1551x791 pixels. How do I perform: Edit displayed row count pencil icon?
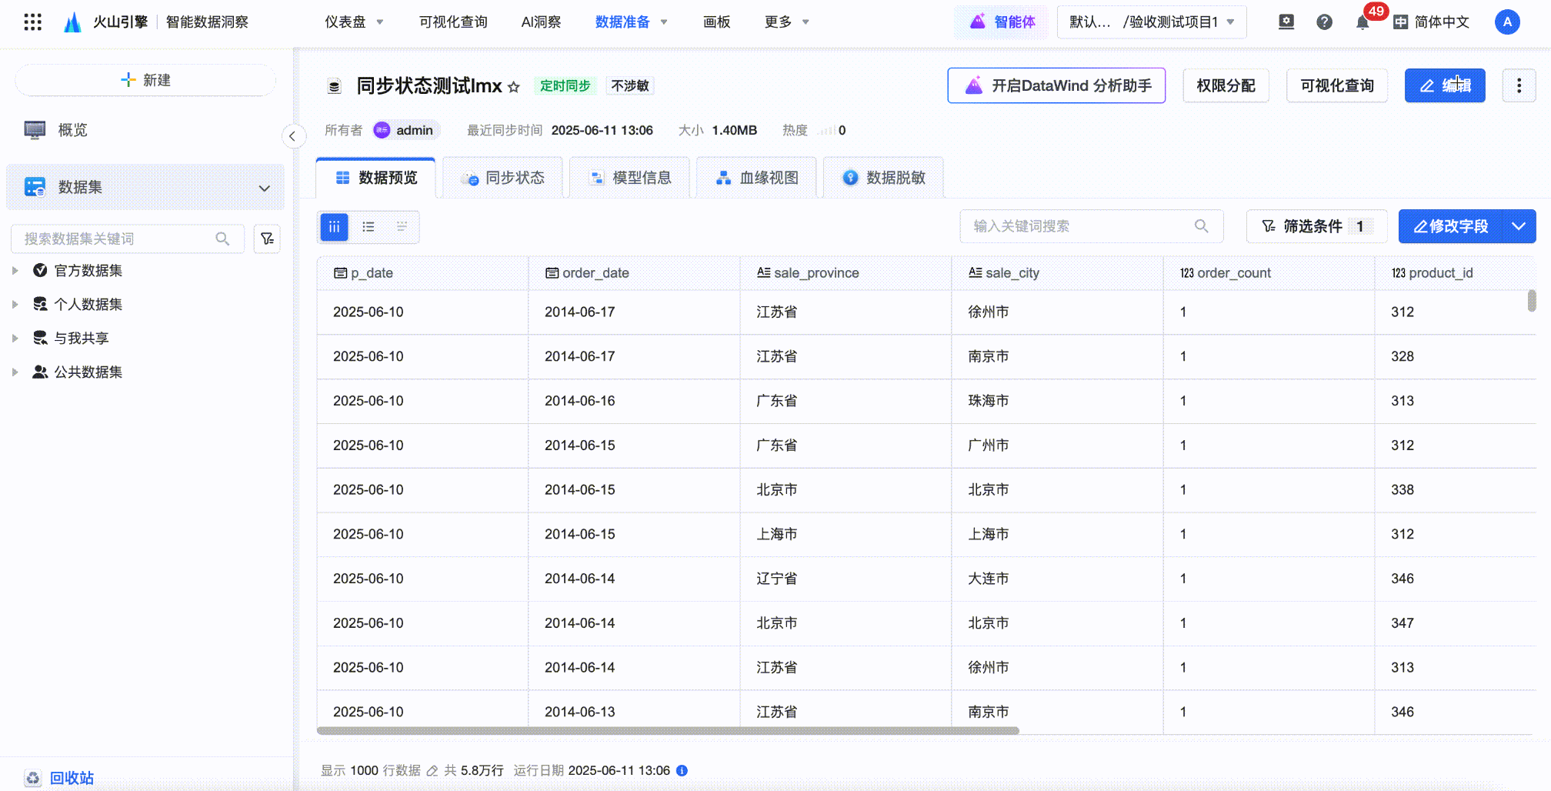(432, 770)
